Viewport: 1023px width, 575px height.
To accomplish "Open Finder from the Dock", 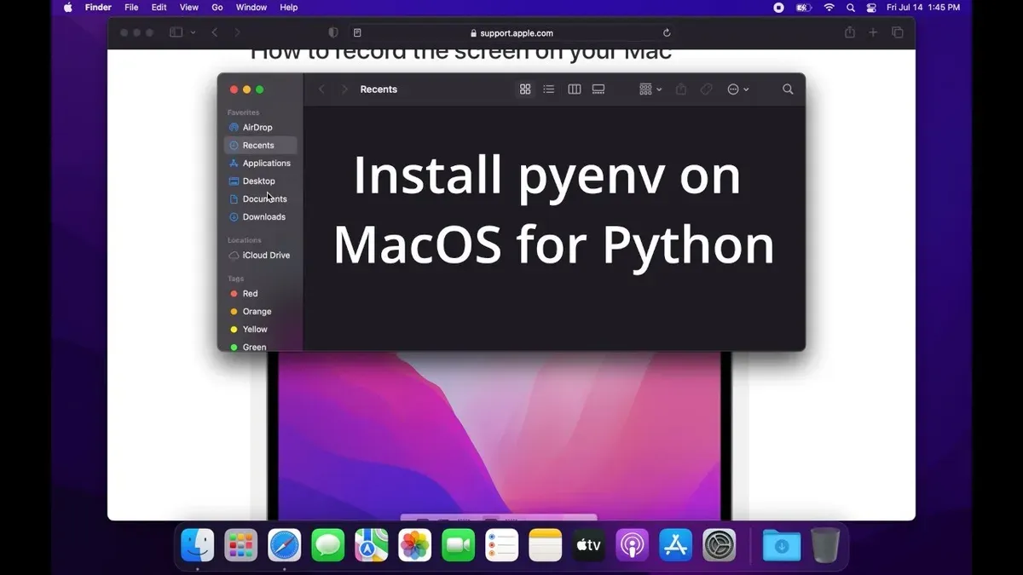I will 198,545.
